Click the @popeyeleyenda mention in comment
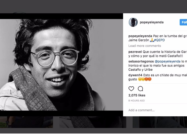Viewport: 187px width, 134px height. pyautogui.click(x=165, y=61)
